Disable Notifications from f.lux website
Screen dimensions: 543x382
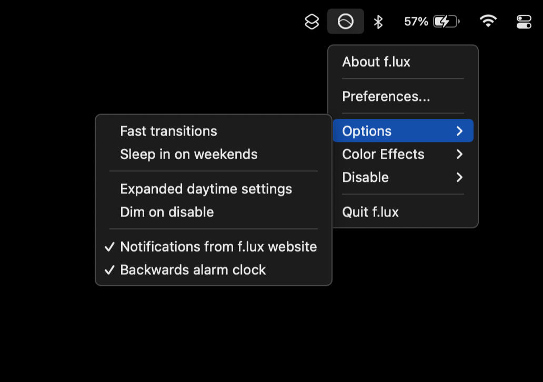pyautogui.click(x=218, y=246)
